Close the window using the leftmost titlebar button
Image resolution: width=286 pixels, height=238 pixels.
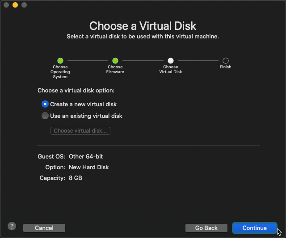coord(6,5)
